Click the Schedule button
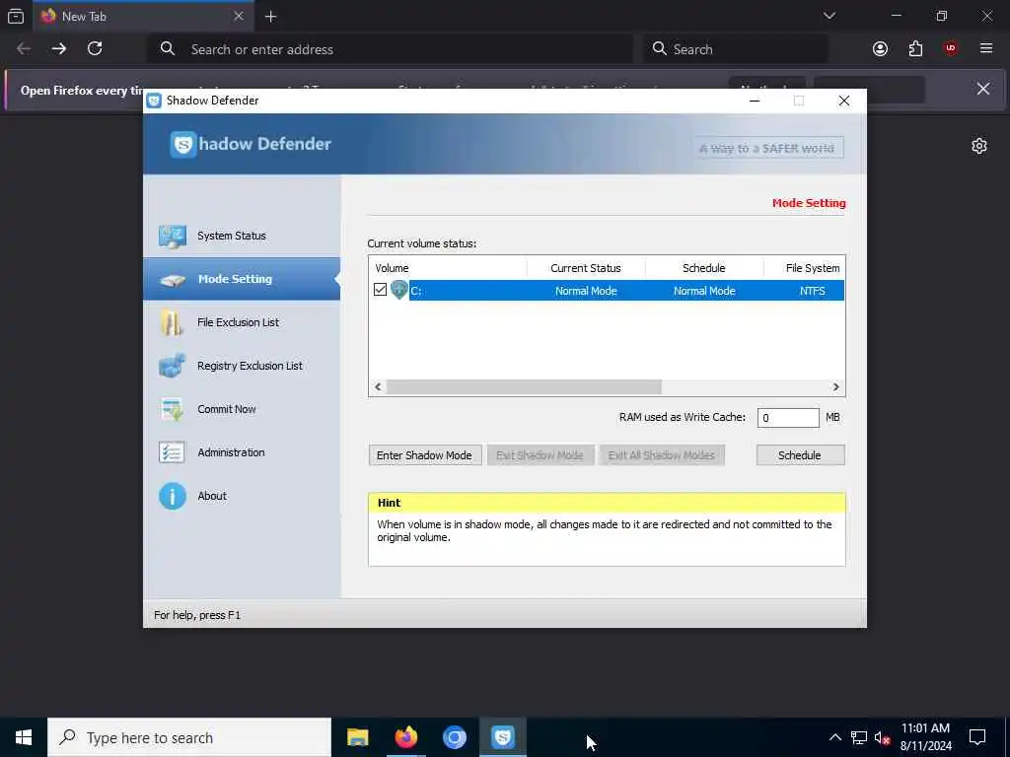 [x=800, y=455]
